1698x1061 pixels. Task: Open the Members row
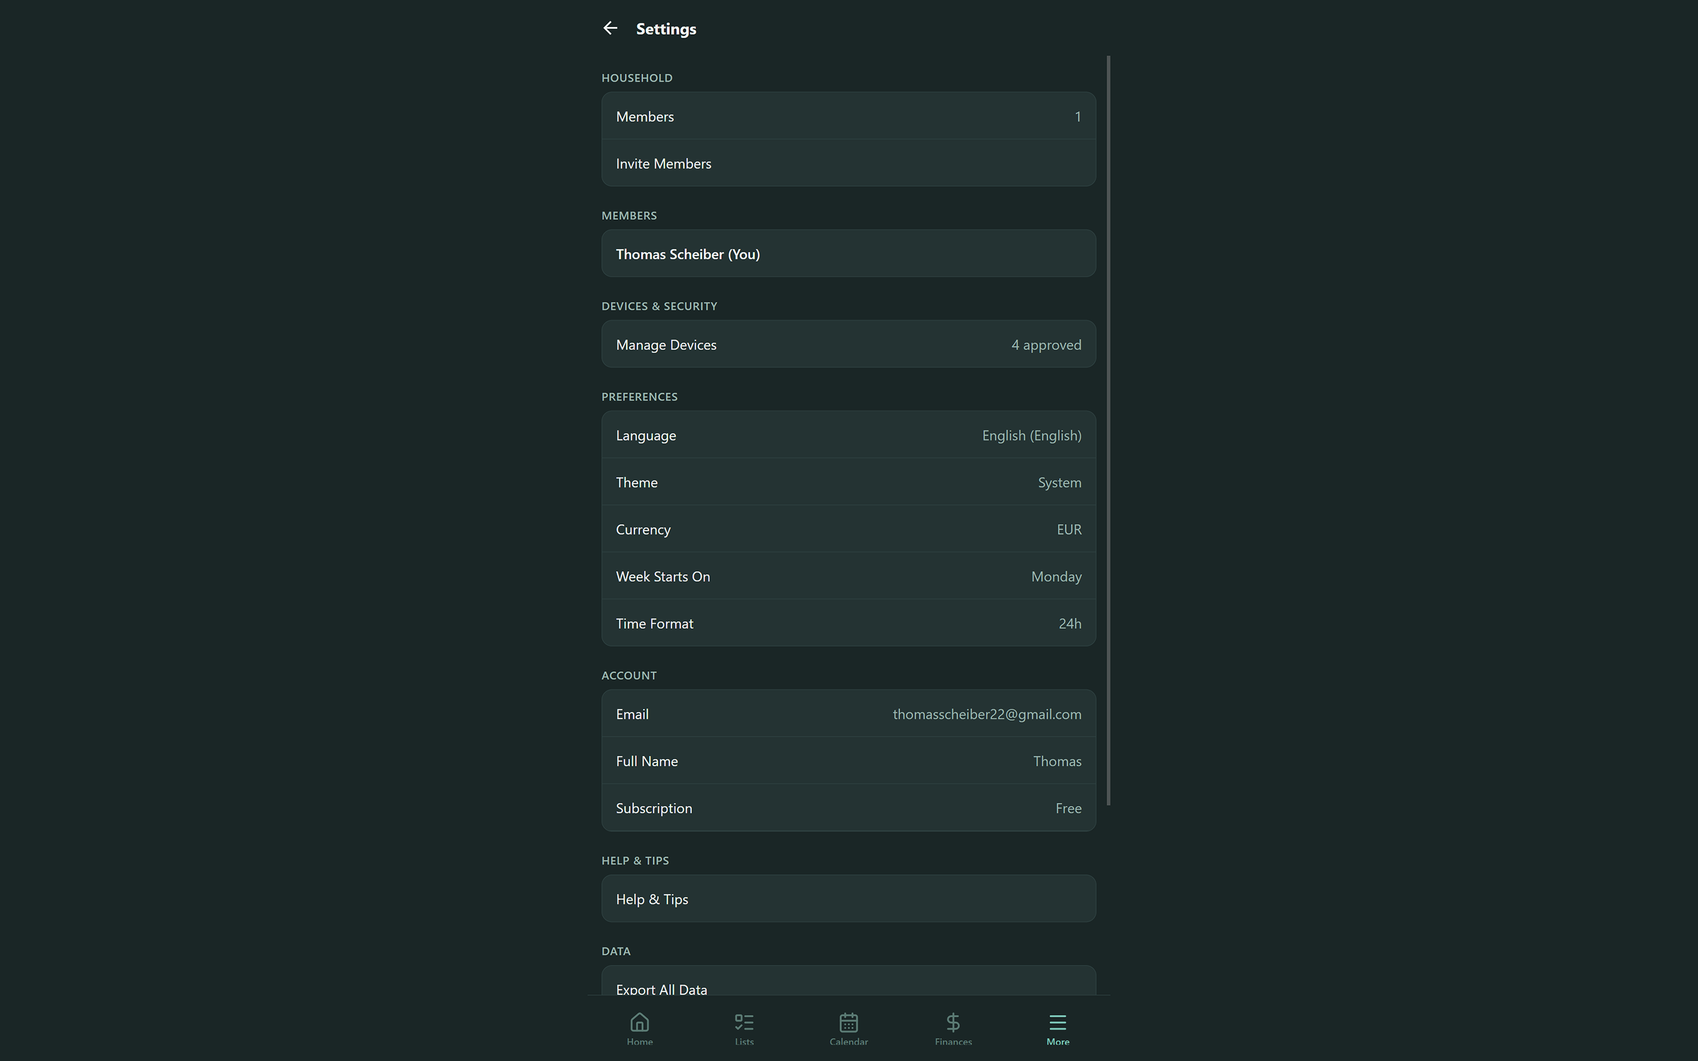(x=848, y=116)
